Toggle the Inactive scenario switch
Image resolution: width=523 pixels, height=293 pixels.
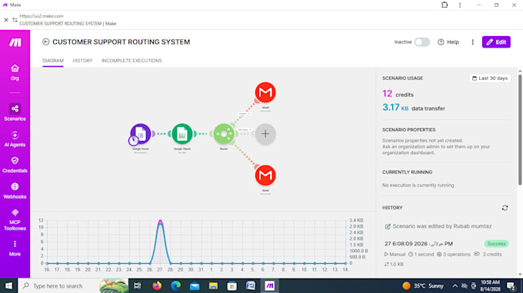point(422,42)
